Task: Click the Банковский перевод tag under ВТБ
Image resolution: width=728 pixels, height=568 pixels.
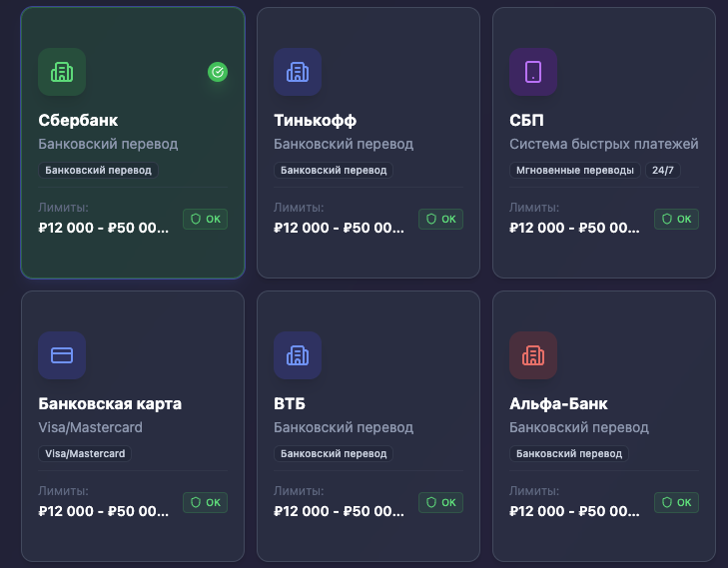Action: pos(334,454)
